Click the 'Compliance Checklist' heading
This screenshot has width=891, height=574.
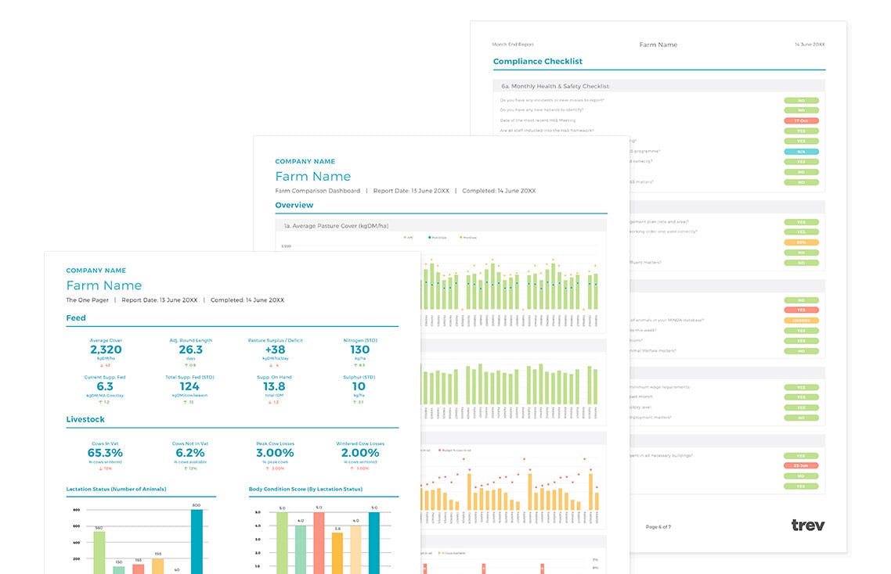click(538, 61)
